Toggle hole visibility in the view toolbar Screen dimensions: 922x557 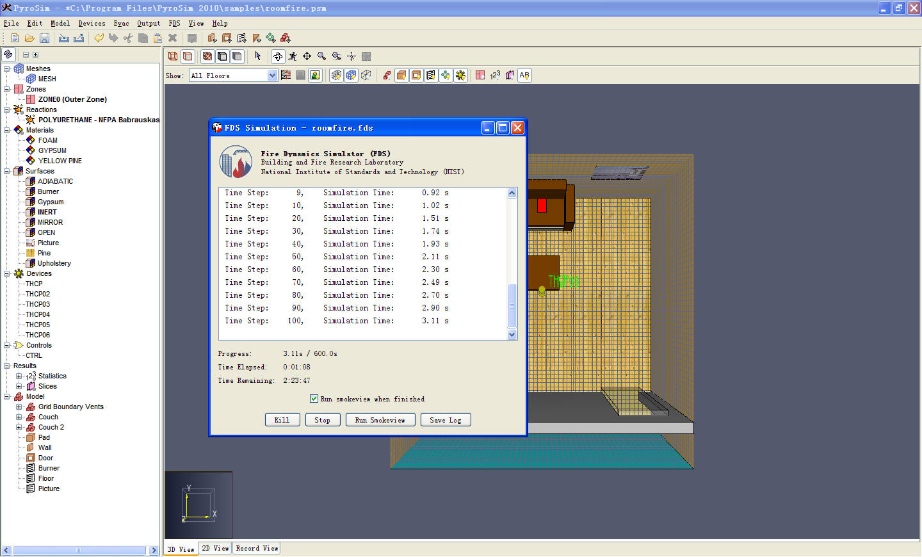416,75
